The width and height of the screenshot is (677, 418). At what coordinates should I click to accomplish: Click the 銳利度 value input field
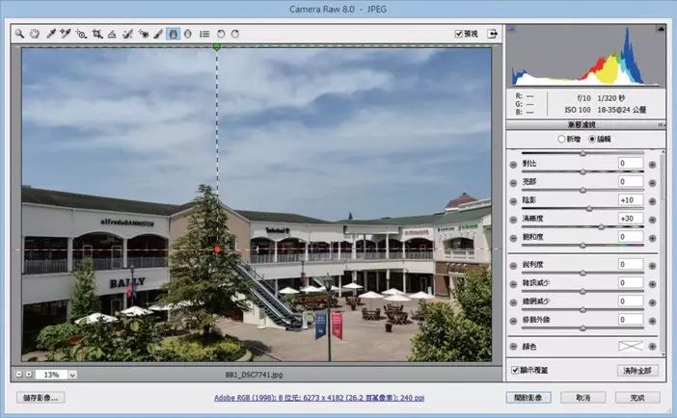[x=631, y=265]
